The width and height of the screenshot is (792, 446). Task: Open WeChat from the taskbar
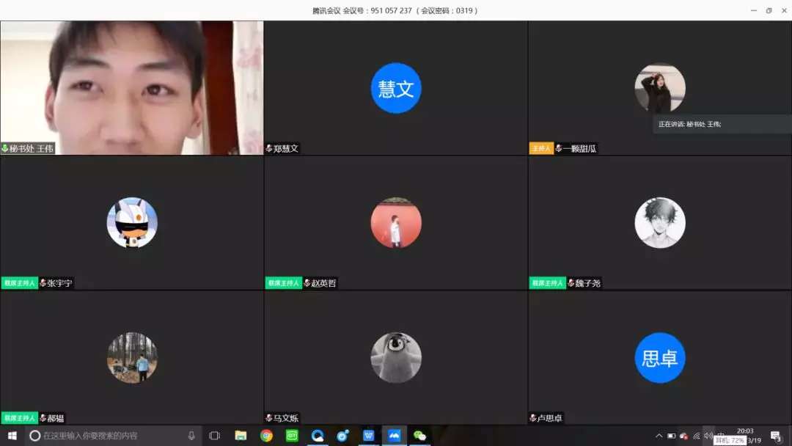tap(419, 436)
